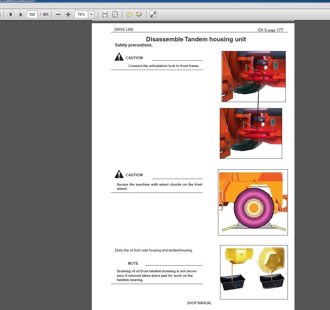This screenshot has width=330, height=310.
Task: Click the second CAUTION label above wheel chocks
Action: tap(134, 175)
